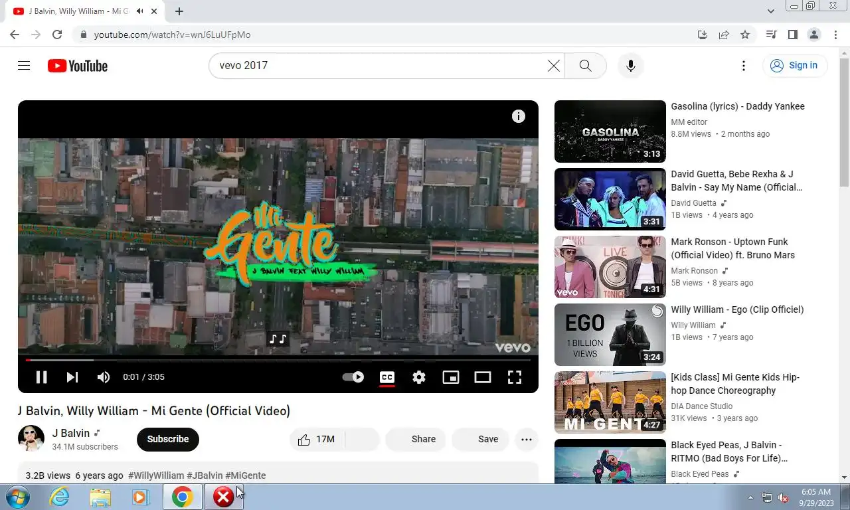
Task: Open player settings gear
Action: pos(419,377)
